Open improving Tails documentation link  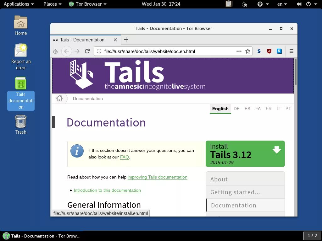point(158,177)
